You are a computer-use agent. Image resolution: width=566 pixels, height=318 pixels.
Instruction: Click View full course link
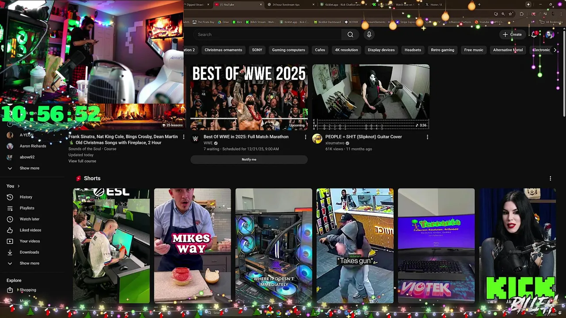[82, 161]
